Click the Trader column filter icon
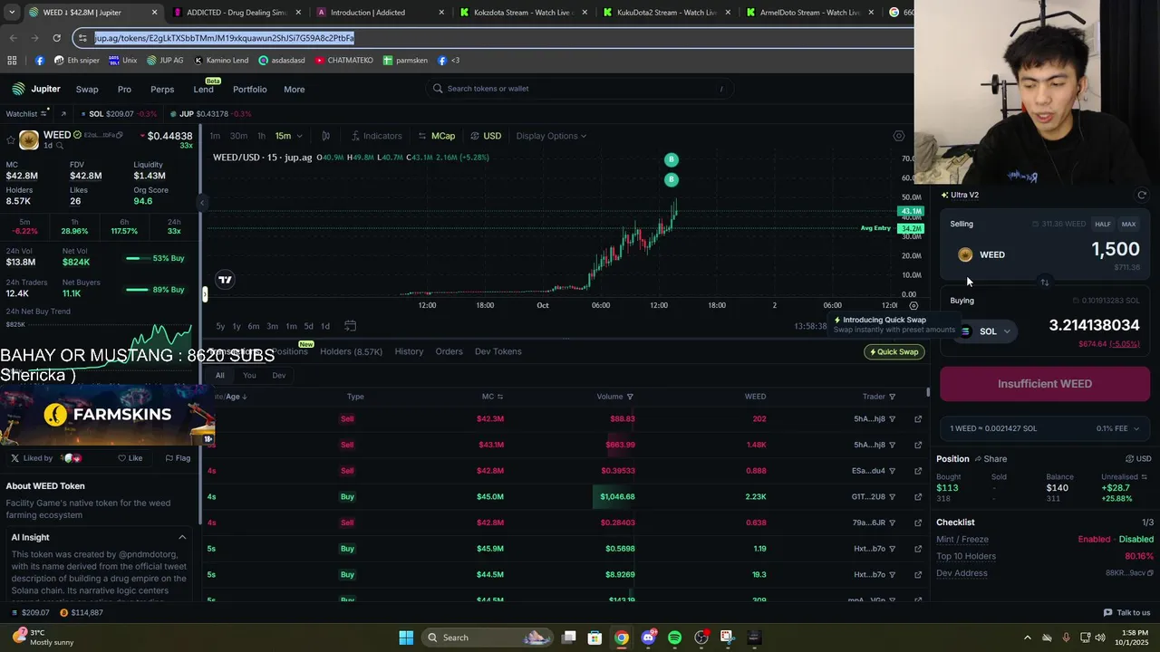 (892, 397)
